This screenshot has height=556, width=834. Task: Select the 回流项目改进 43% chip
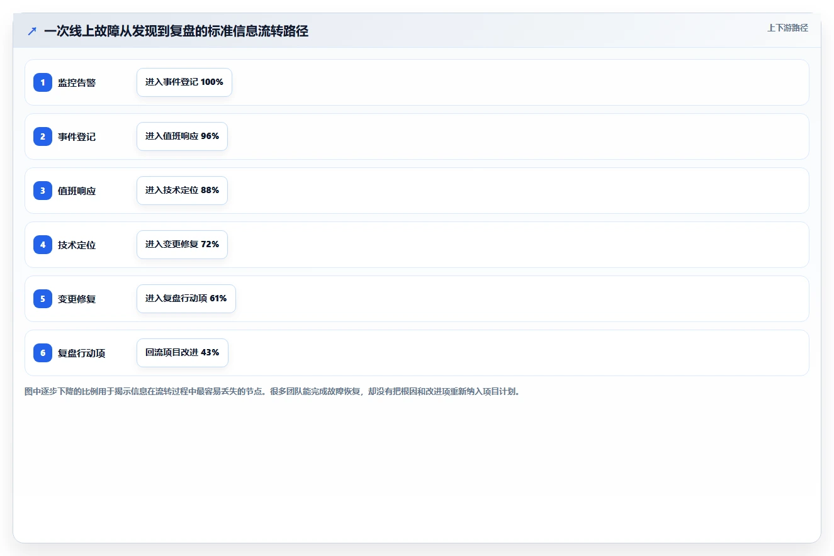[183, 353]
